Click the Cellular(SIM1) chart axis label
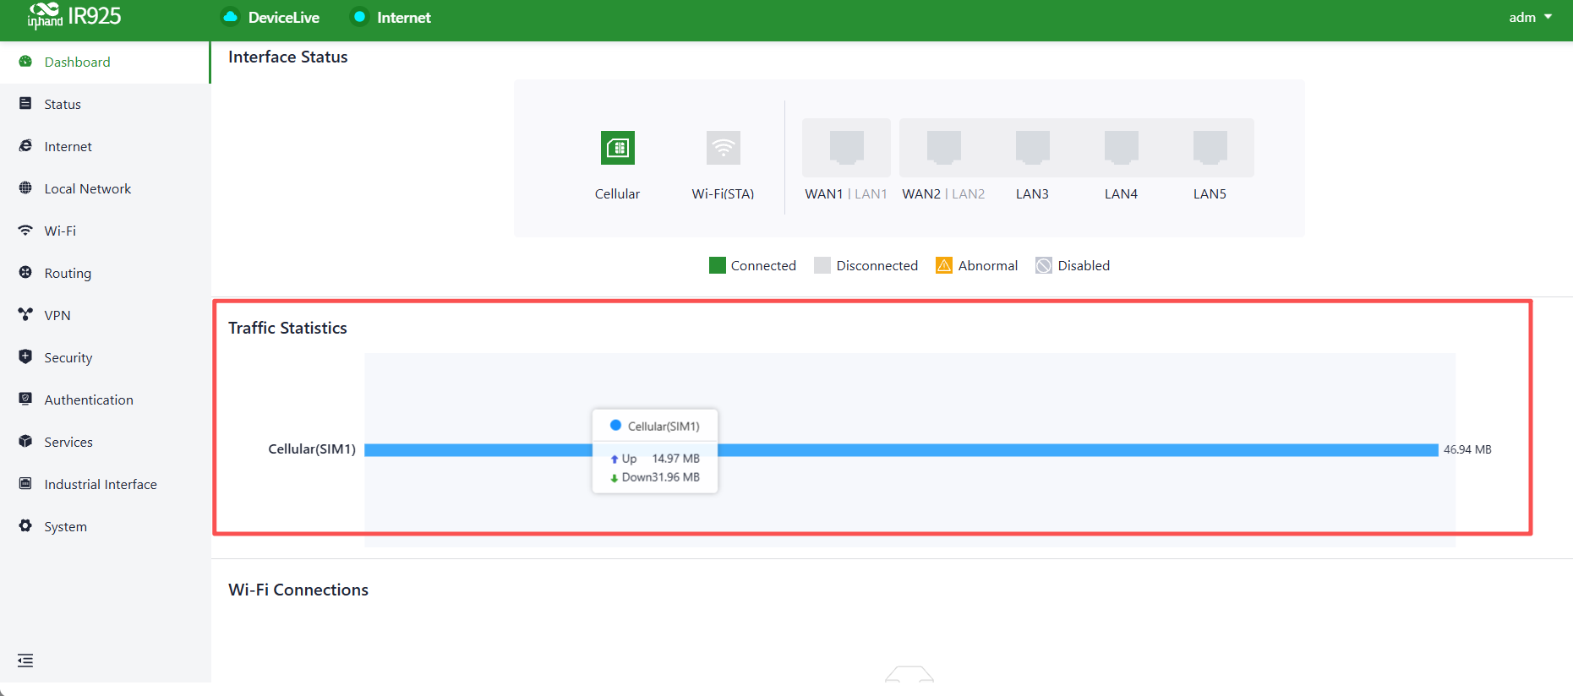 (312, 449)
